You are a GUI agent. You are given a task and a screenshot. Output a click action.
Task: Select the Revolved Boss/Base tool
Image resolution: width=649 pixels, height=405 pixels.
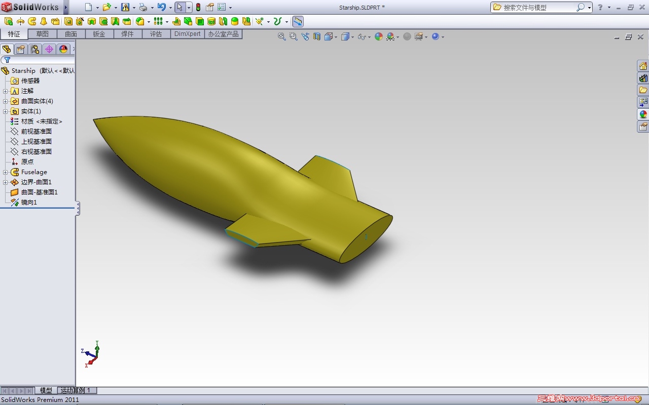(20, 21)
